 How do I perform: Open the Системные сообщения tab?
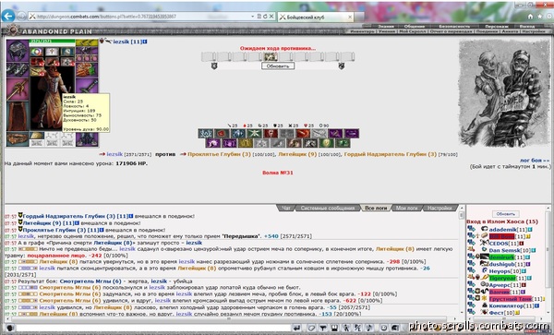328,208
